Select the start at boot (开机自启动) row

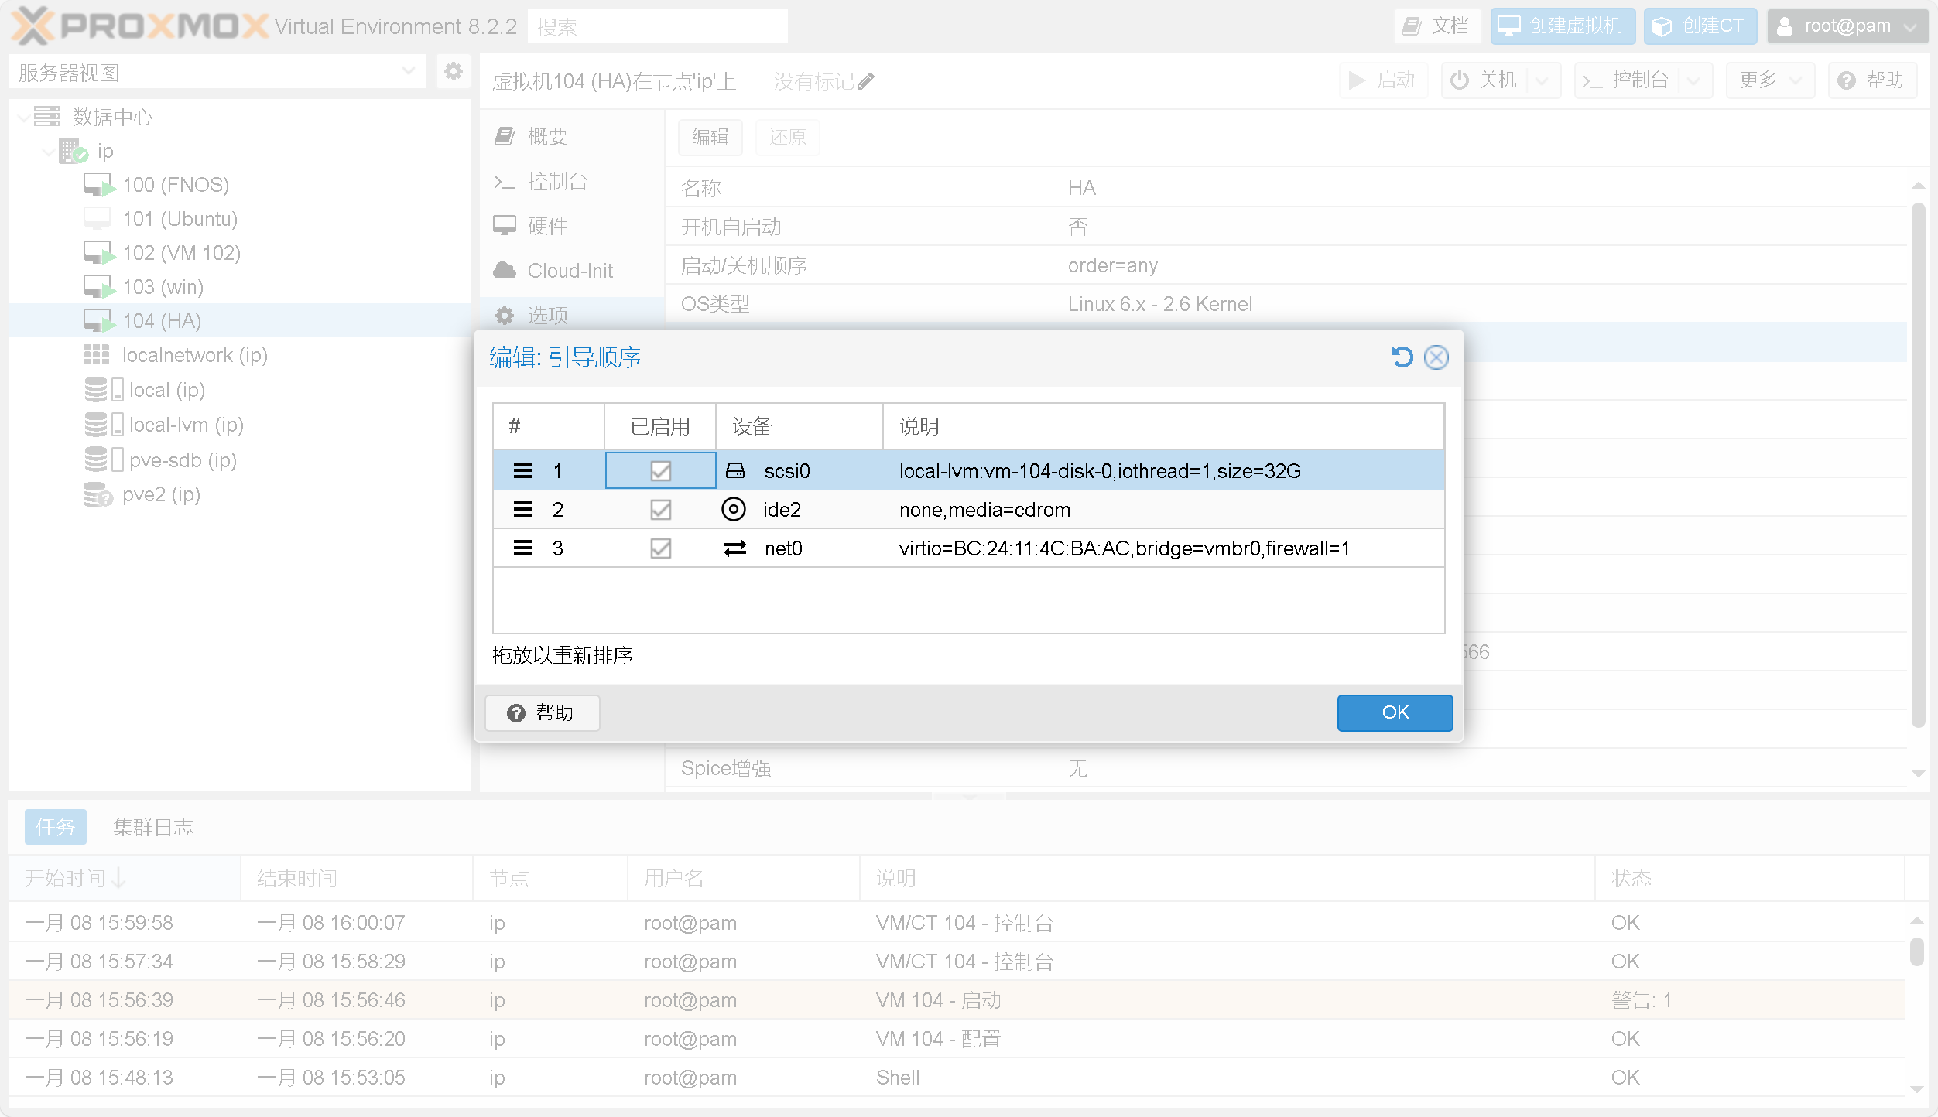click(1286, 227)
